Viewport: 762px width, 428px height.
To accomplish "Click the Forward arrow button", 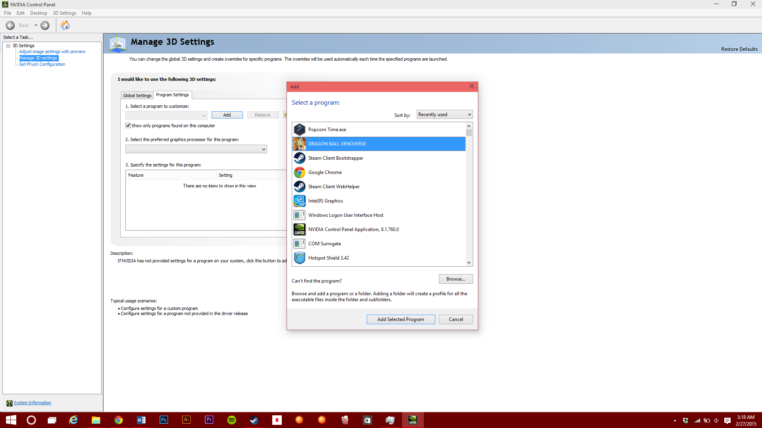I will pos(45,25).
